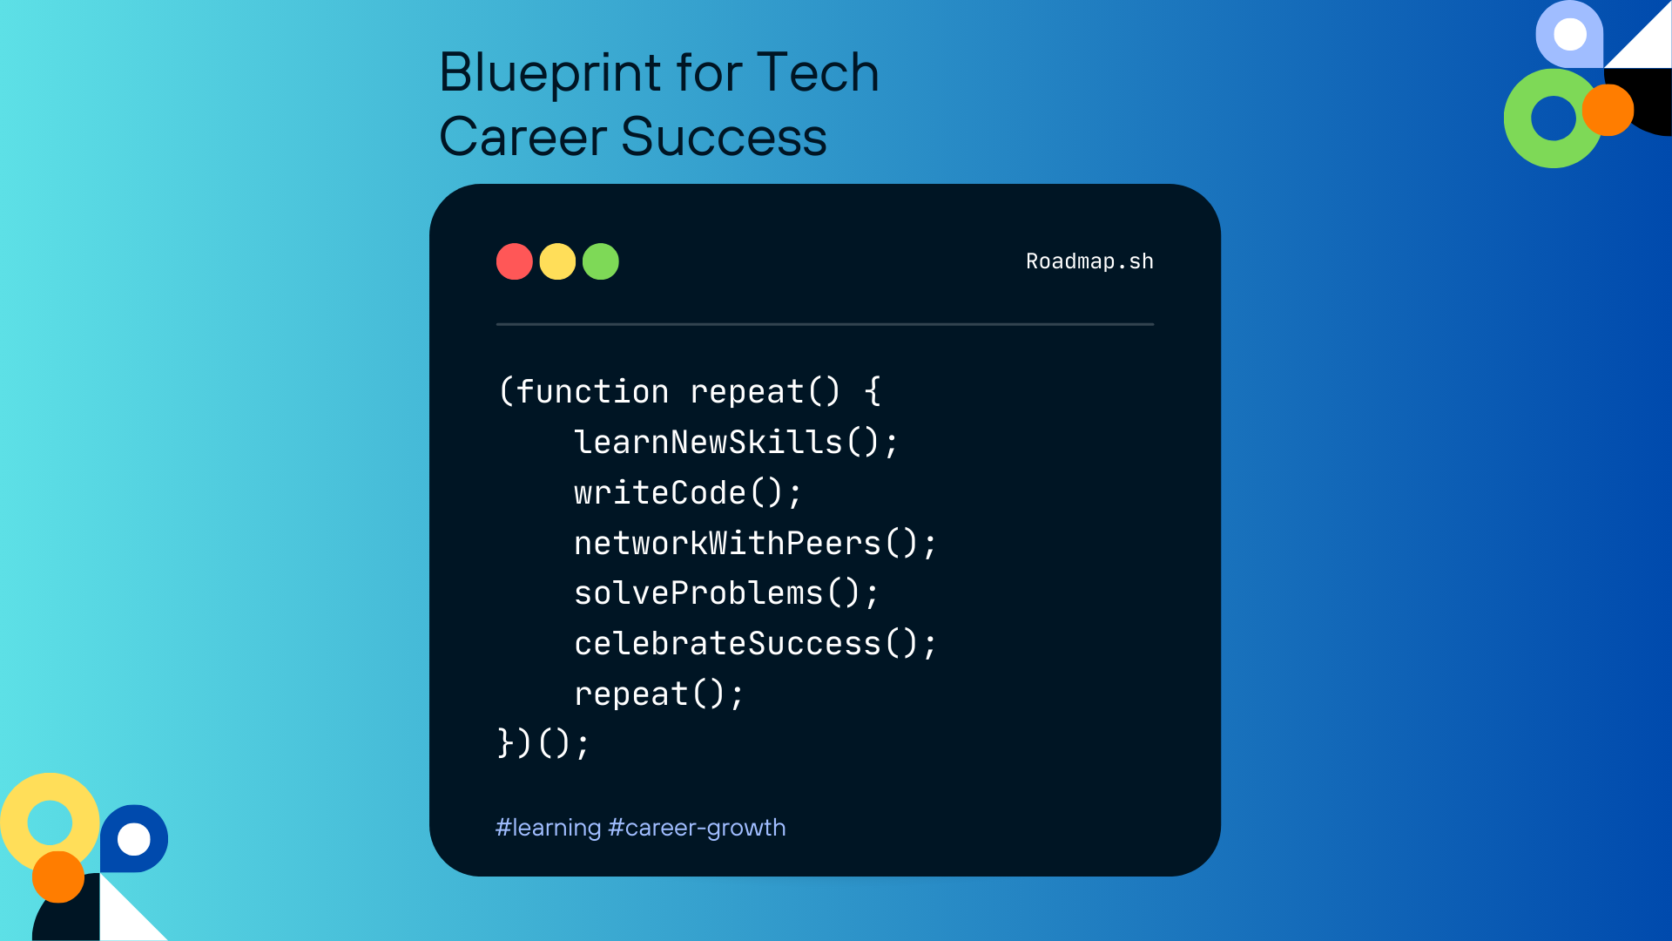Select the learnNewSkills() function call
This screenshot has width=1672, height=941.
pos(736,441)
